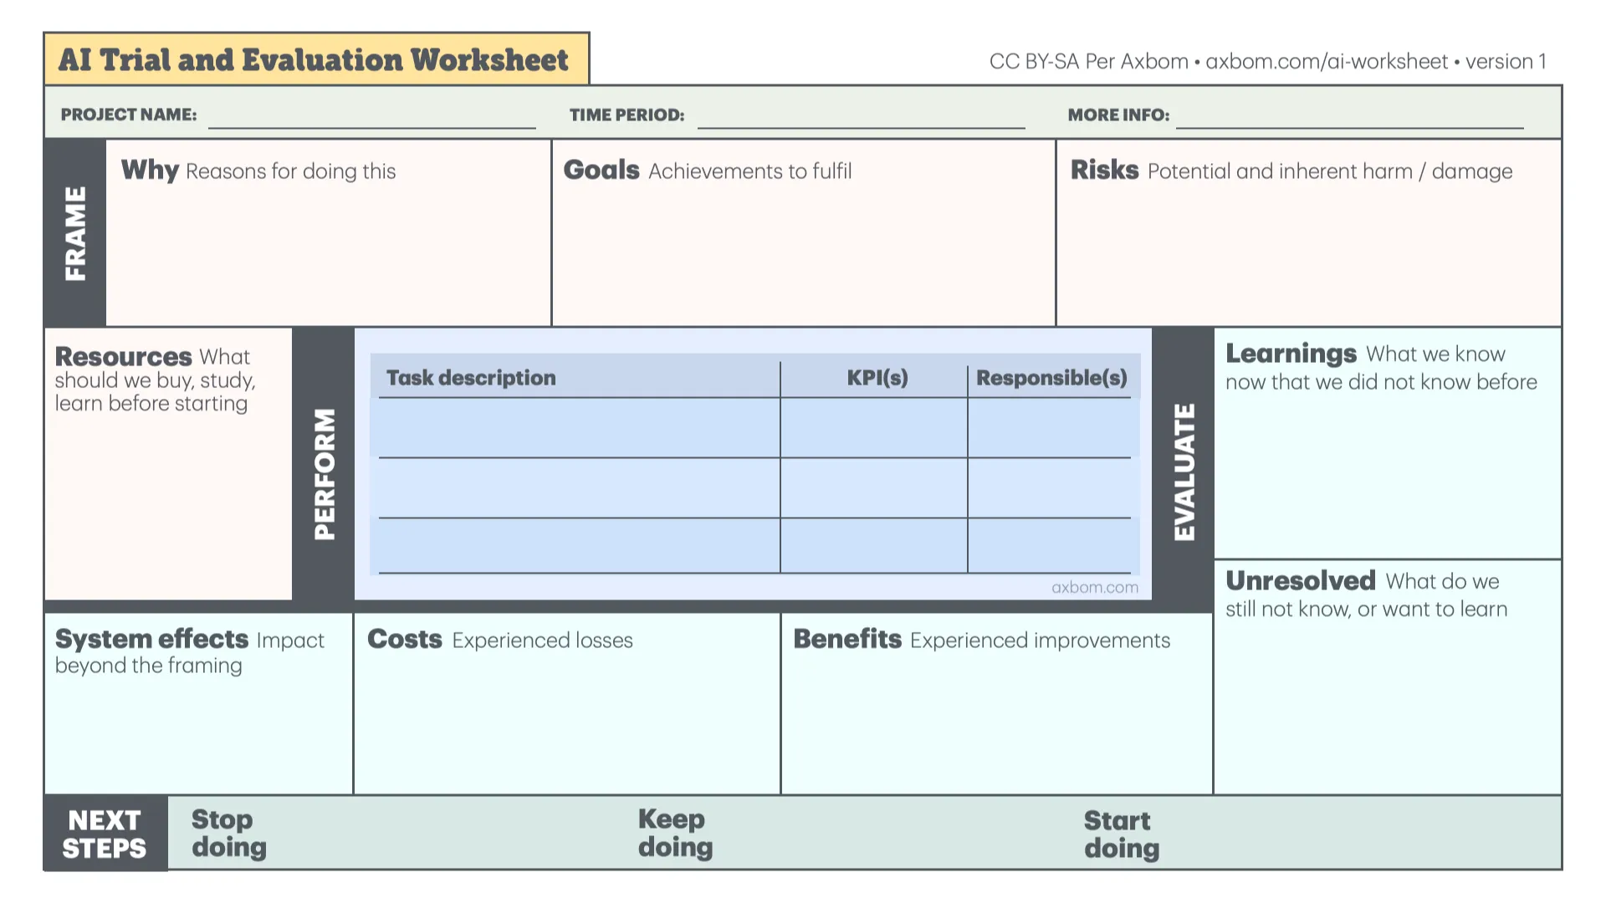Select the Goals achievements box
The width and height of the screenshot is (1606, 903).
pos(804,232)
